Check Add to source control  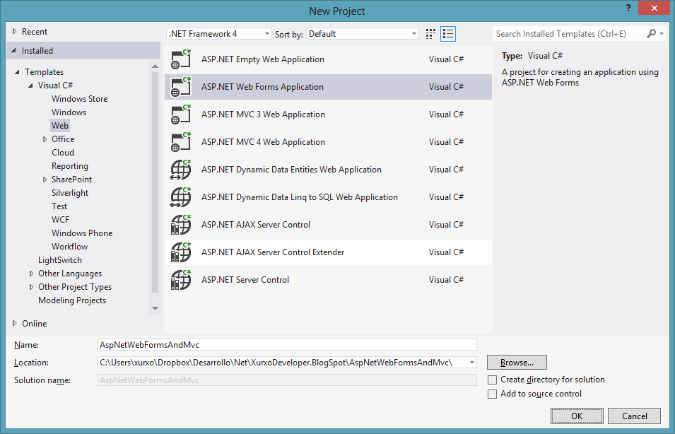pyautogui.click(x=492, y=394)
